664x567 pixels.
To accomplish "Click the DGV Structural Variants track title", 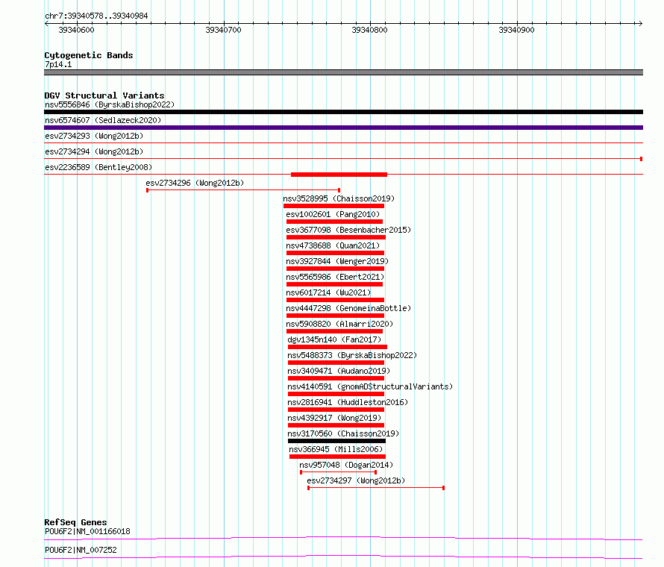I will coord(104,95).
